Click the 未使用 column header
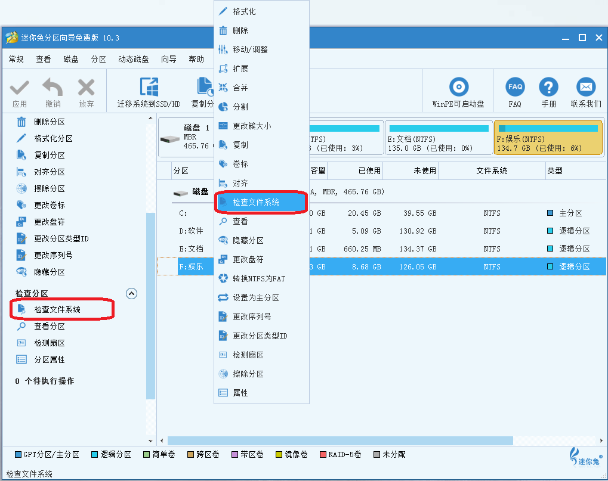Image resolution: width=608 pixels, height=481 pixels. pyautogui.click(x=411, y=171)
